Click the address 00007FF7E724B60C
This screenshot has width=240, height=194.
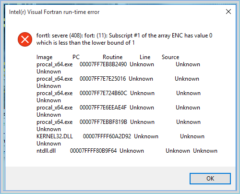[x=103, y=93]
